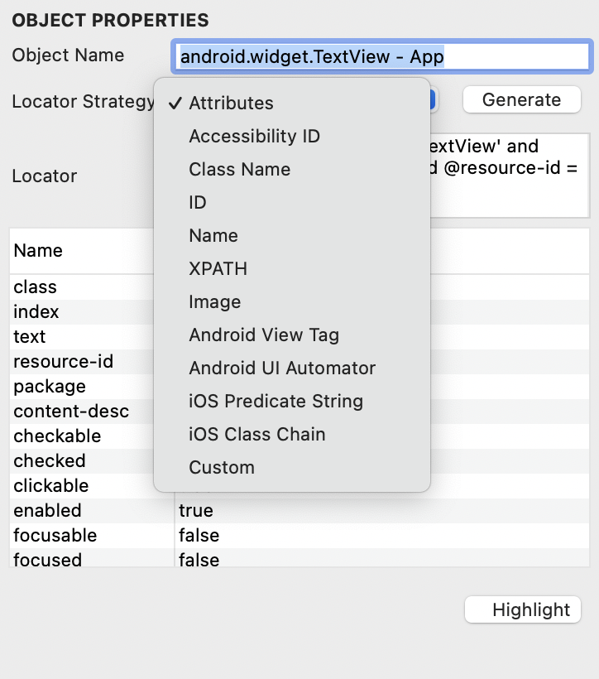Click the Generate button
Image resolution: width=599 pixels, height=679 pixels.
click(x=521, y=99)
